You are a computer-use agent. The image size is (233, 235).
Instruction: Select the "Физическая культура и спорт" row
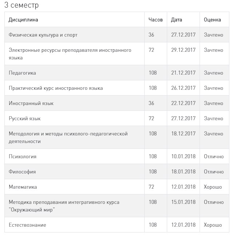pos(43,35)
